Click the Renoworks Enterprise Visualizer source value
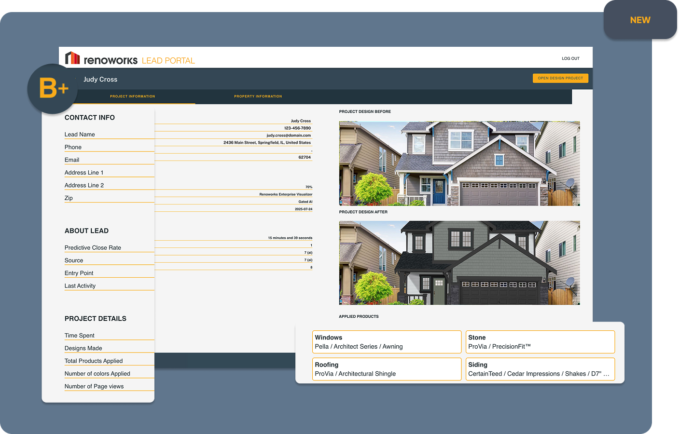 pos(286,194)
